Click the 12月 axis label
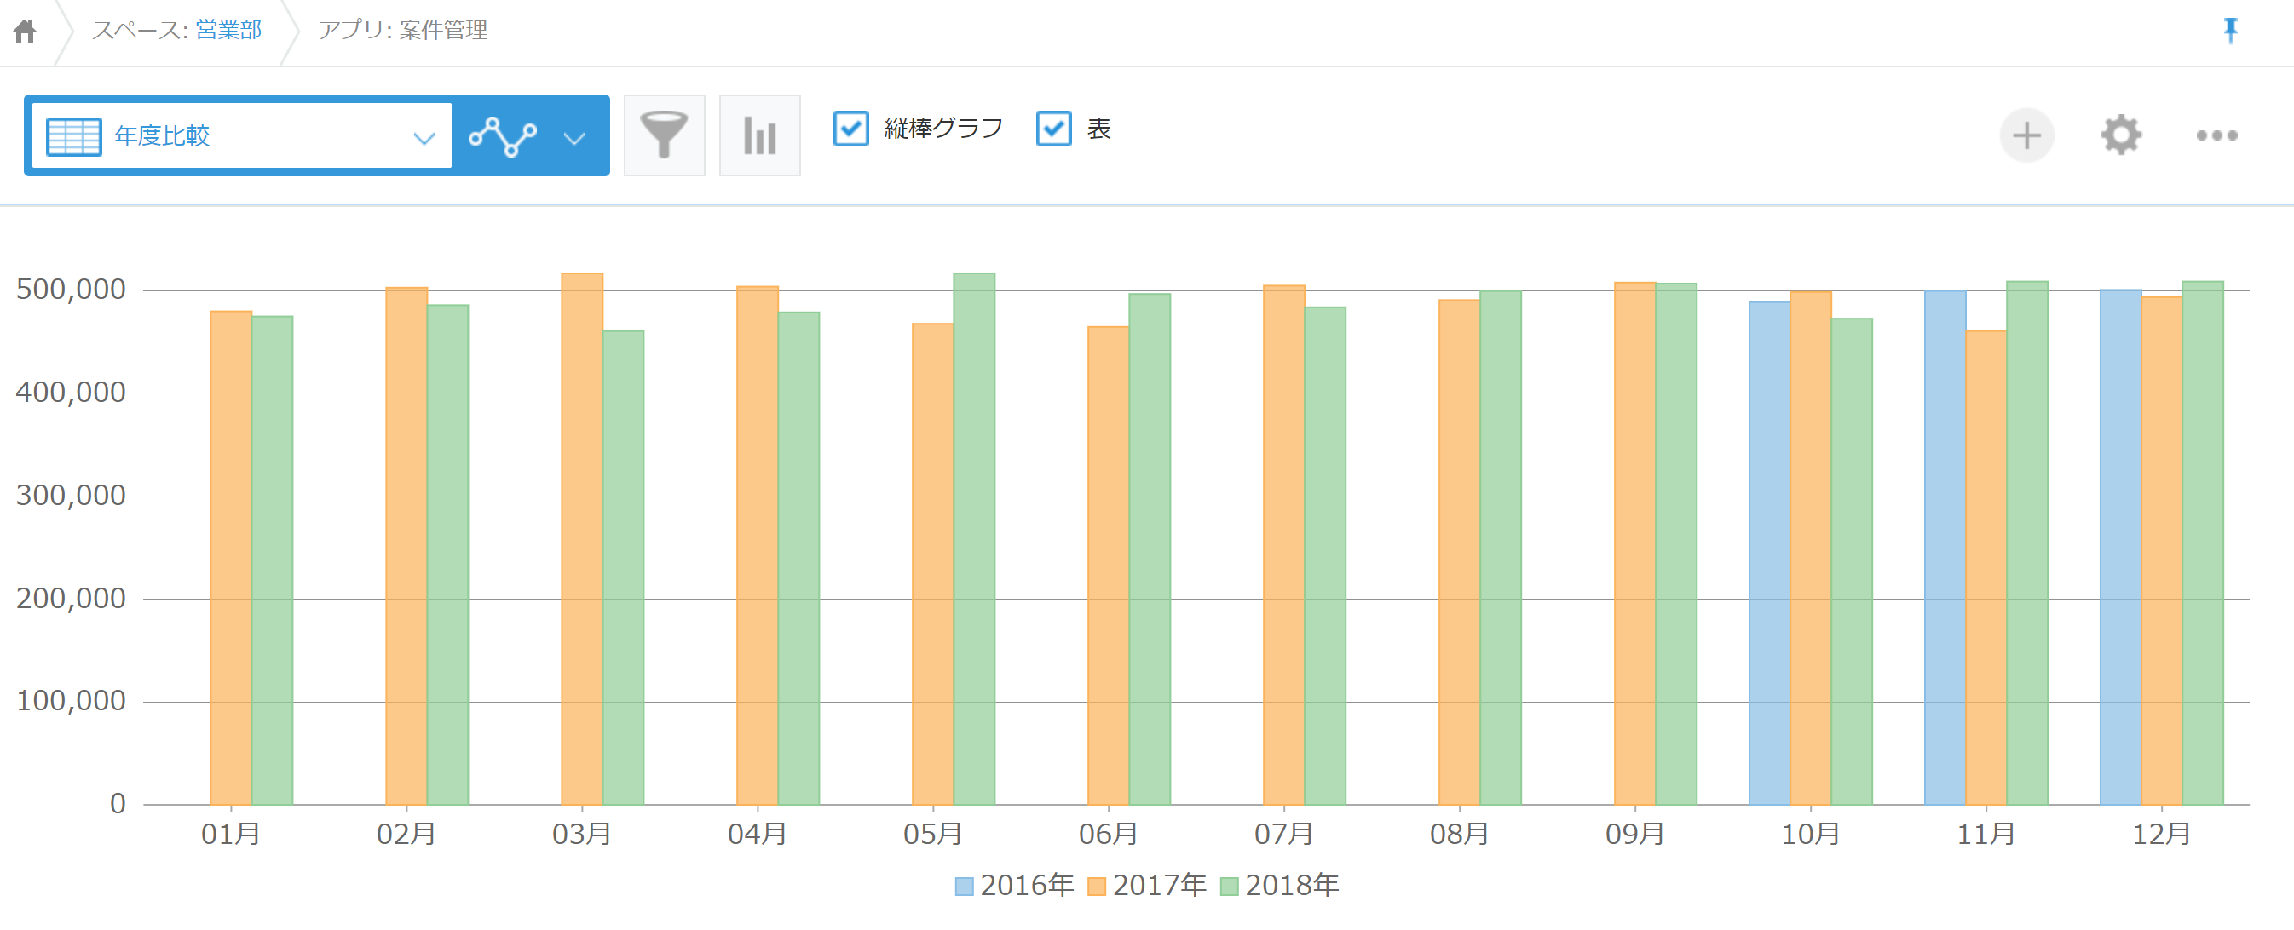Viewport: 2294px width, 930px height. click(x=2161, y=834)
